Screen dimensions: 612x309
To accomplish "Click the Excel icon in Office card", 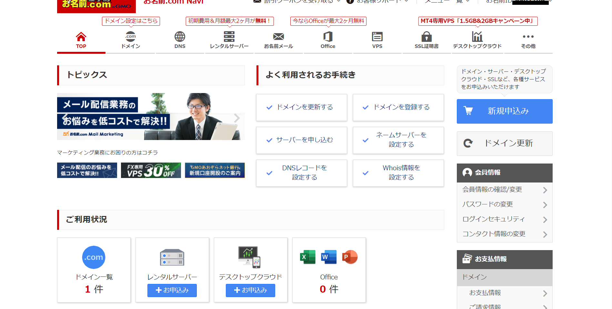I will point(308,257).
